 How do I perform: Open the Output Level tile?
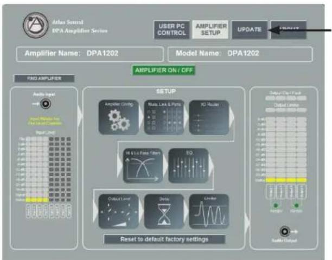(x=119, y=211)
